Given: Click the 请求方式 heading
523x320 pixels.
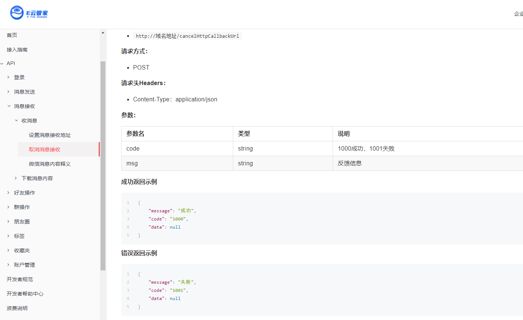Looking at the screenshot, I should pos(135,51).
